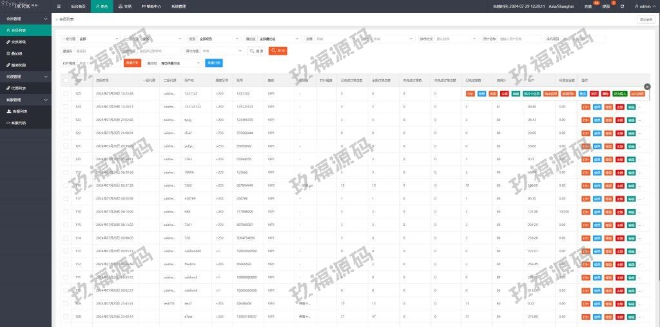Select the checkbox for row ID 122
The width and height of the screenshot is (660, 327).
click(66, 133)
